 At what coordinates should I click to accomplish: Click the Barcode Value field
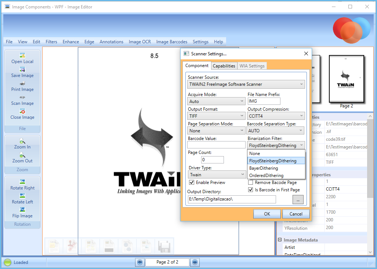click(216, 145)
